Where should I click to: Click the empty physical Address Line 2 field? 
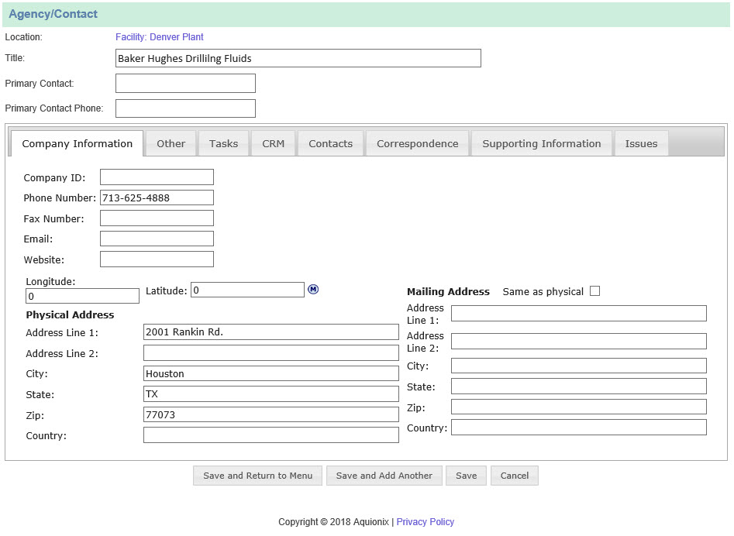[x=271, y=352]
